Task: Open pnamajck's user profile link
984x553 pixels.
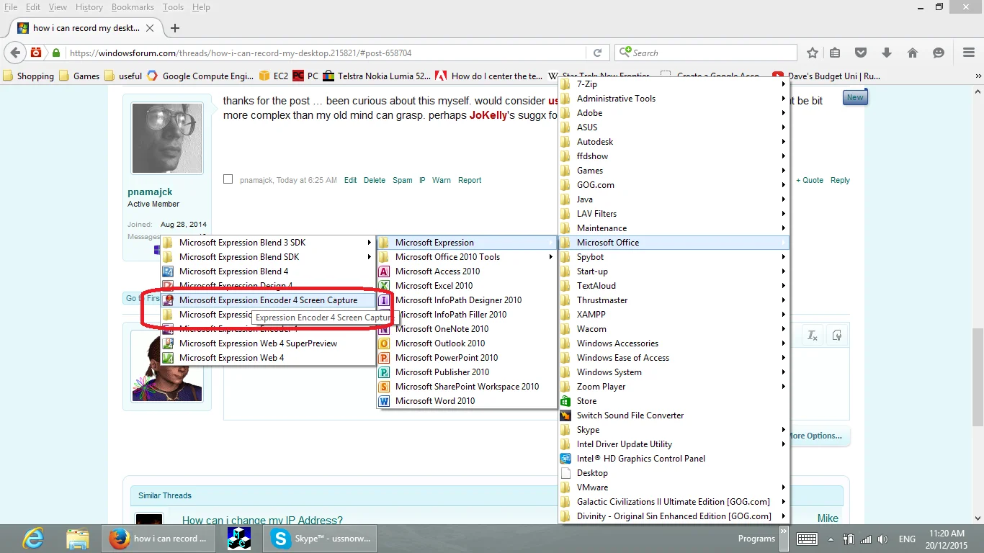Action: coord(150,192)
